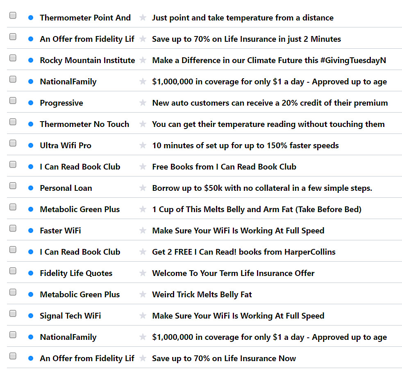Star the 'Get 2 FREE I Can Read!' email

click(143, 251)
